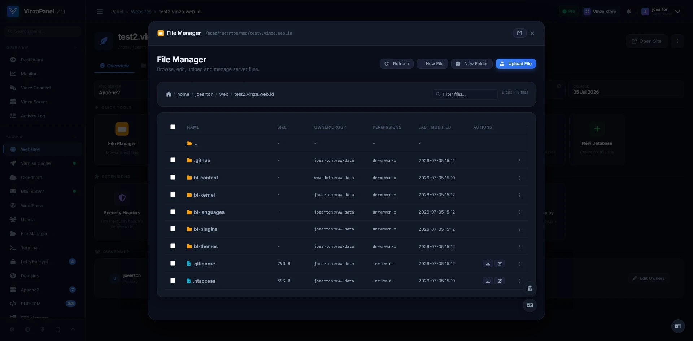The width and height of the screenshot is (693, 341).
Task: Download the .htaccess file
Action: tap(488, 281)
